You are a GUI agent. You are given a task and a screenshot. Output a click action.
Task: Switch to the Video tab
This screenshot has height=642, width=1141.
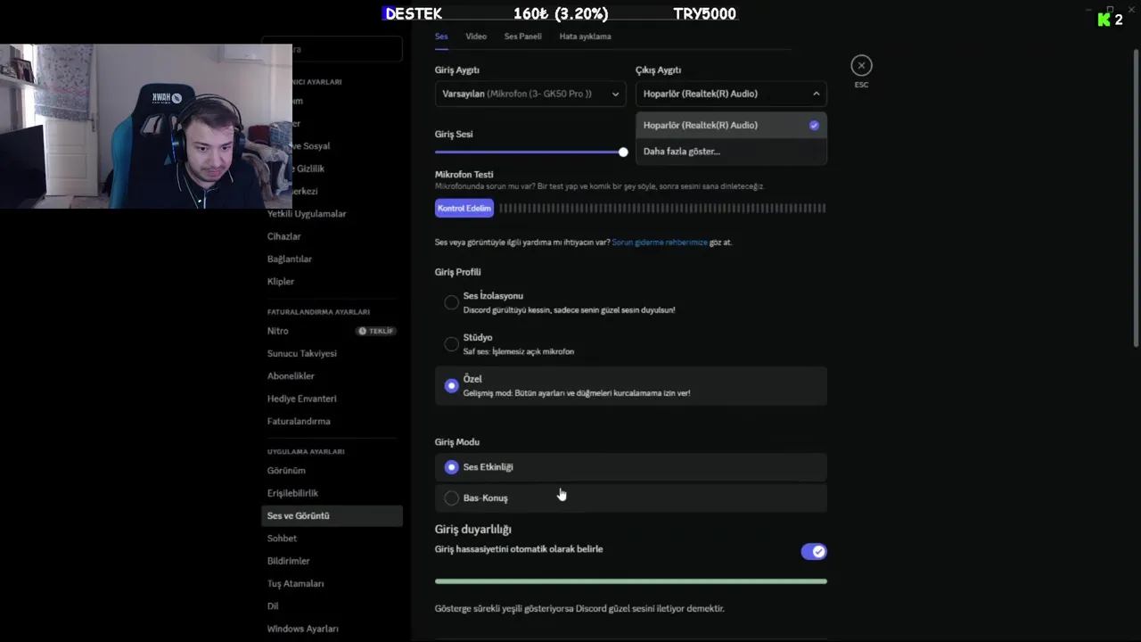pyautogui.click(x=476, y=37)
